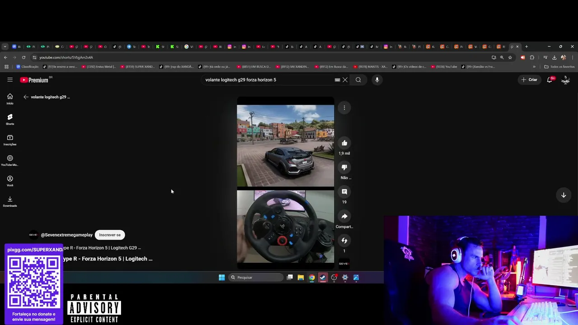578x325 pixels.
Task: Go to Início in the YouTube sidebar
Action: (x=10, y=99)
